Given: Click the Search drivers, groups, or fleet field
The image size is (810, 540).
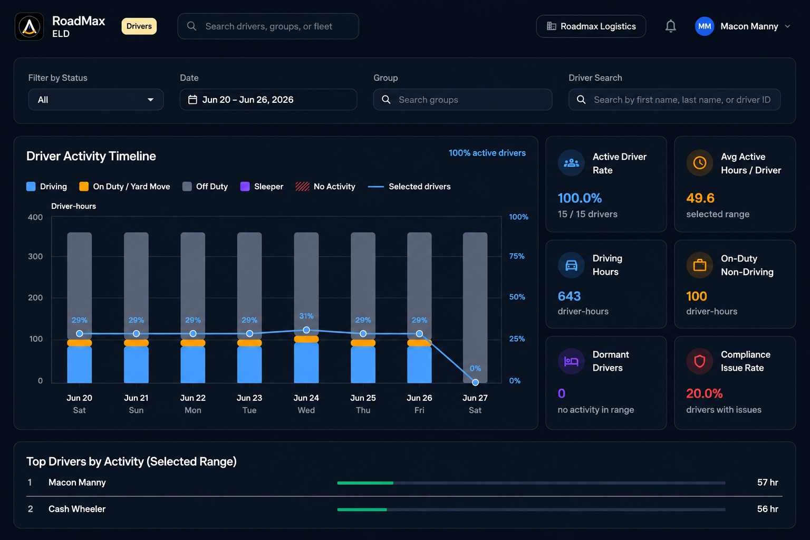Looking at the screenshot, I should 268,26.
